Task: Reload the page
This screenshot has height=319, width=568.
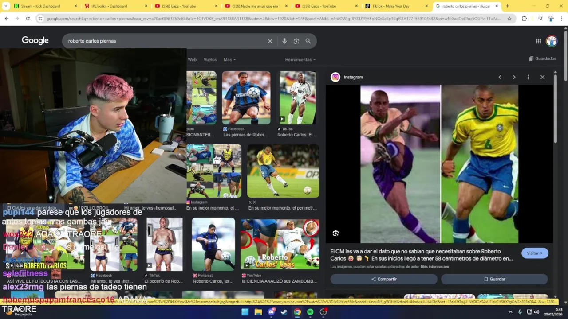Action: 28,19
